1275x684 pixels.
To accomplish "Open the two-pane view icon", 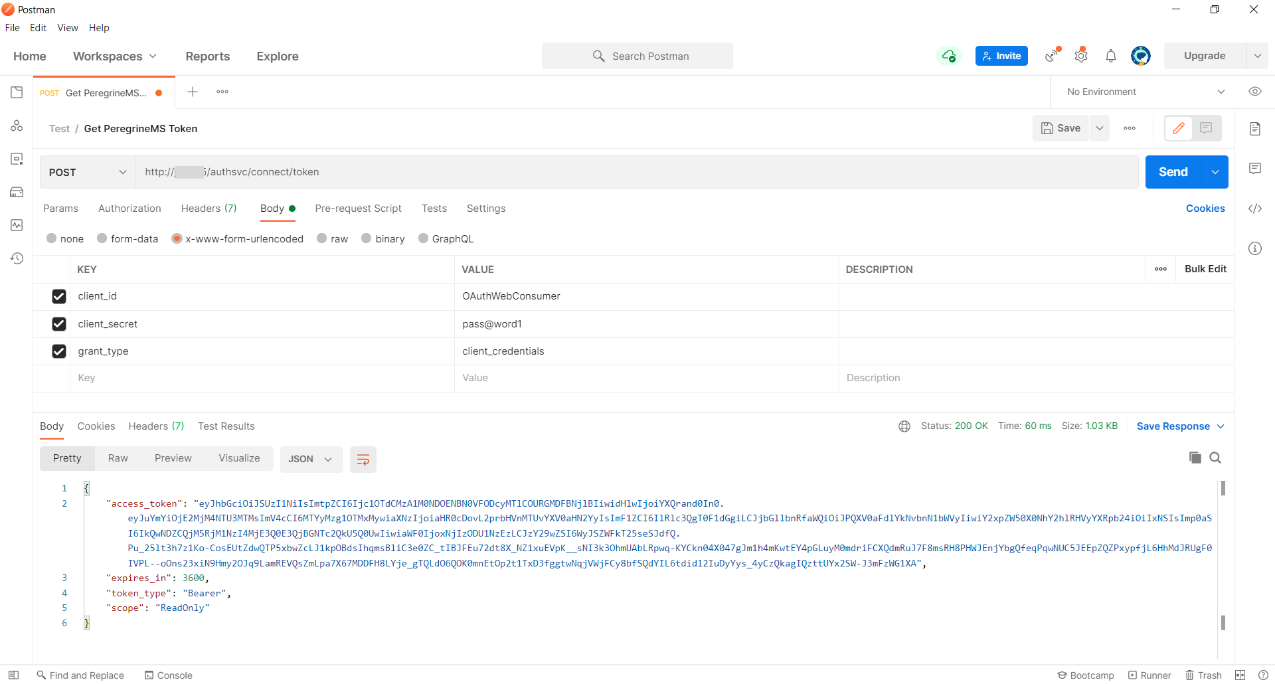I will [x=1240, y=675].
